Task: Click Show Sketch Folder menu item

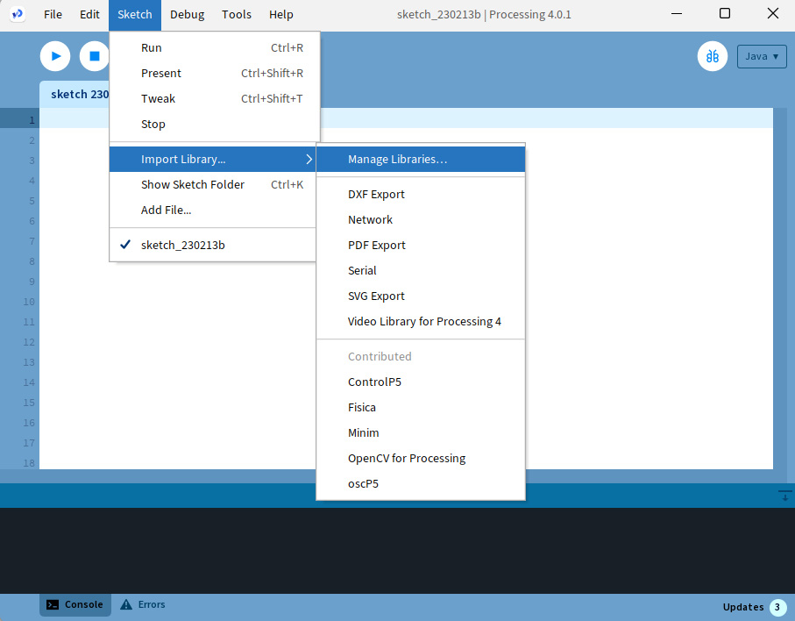Action: click(193, 184)
